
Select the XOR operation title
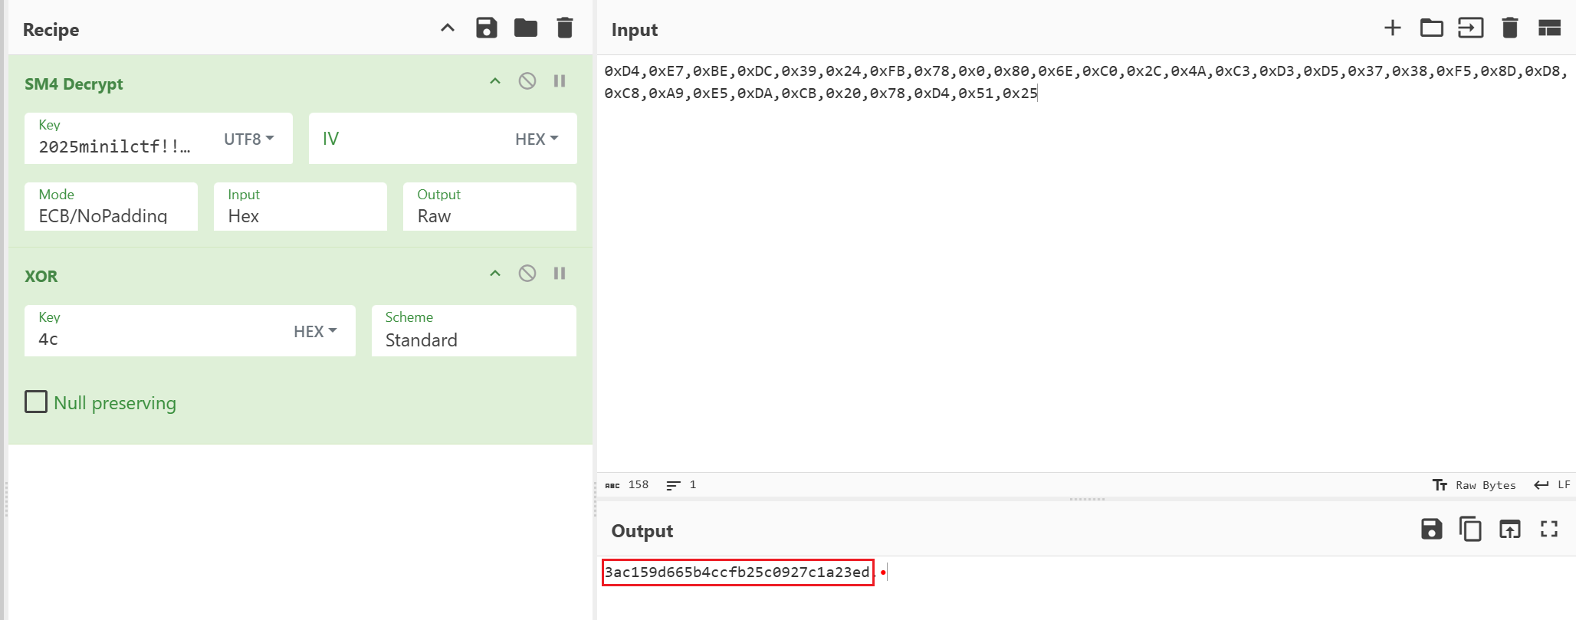(41, 276)
